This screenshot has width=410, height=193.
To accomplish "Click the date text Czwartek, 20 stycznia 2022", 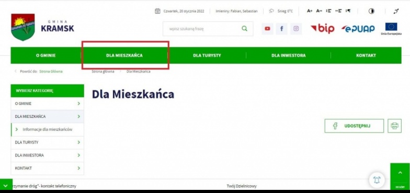I will [x=184, y=11].
